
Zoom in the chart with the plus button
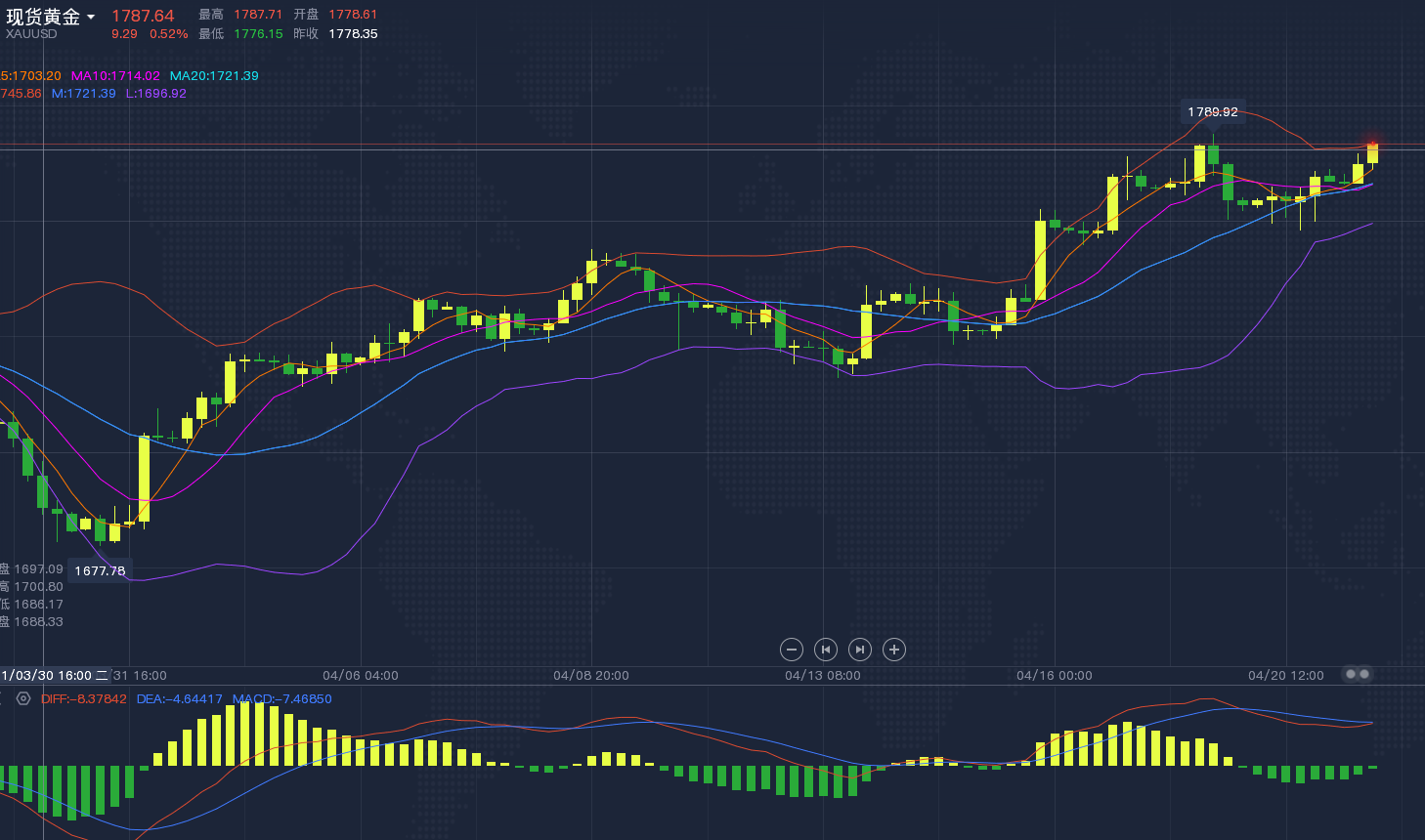click(893, 650)
